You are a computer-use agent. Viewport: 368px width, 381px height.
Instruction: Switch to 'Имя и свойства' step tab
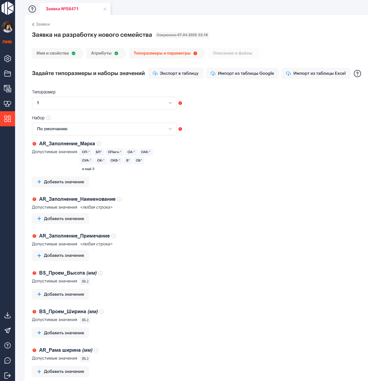point(56,53)
